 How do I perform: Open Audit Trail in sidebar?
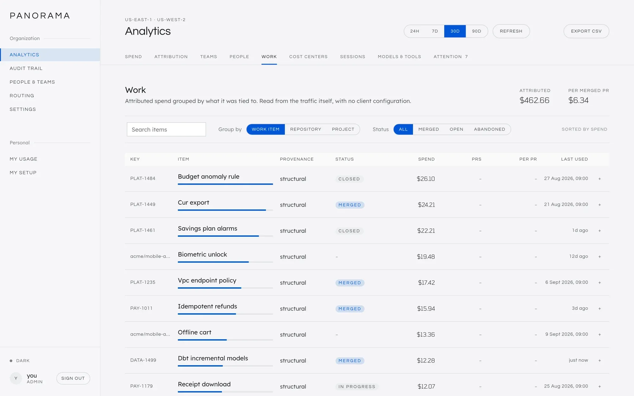point(50,68)
